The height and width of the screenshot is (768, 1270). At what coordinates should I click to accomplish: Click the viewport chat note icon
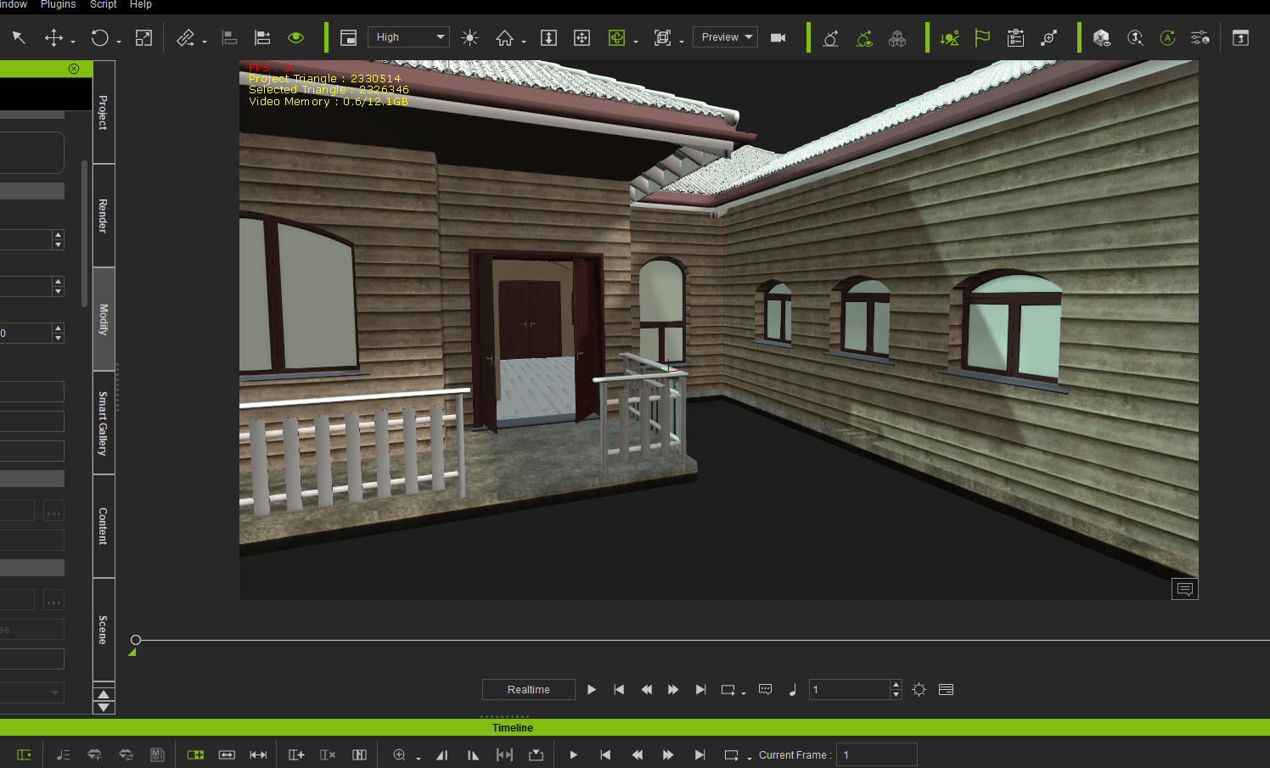(1185, 589)
